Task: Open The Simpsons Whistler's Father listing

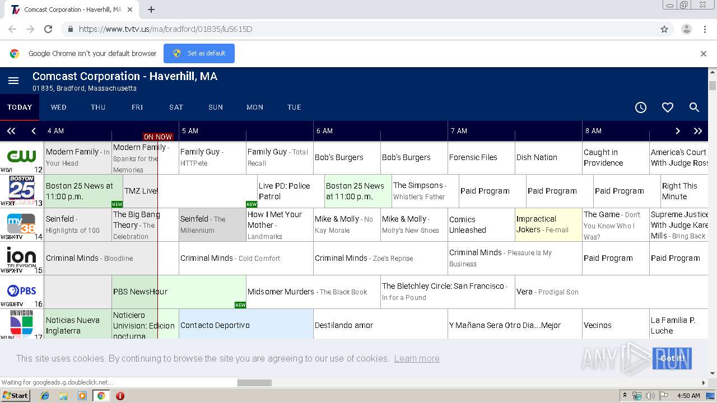Action: tap(425, 191)
